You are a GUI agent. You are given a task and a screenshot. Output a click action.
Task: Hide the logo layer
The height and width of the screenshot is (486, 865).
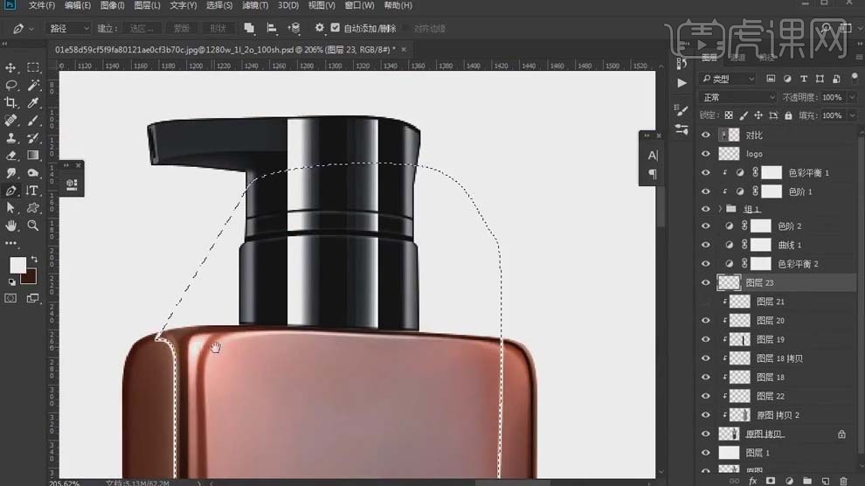pyautogui.click(x=706, y=154)
